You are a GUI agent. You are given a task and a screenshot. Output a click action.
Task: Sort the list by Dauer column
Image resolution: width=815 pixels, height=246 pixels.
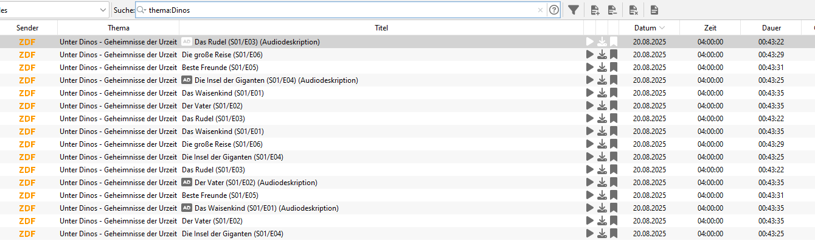tap(771, 28)
